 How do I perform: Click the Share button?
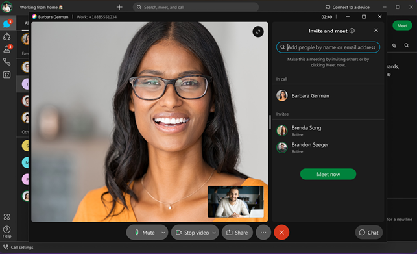point(237,233)
